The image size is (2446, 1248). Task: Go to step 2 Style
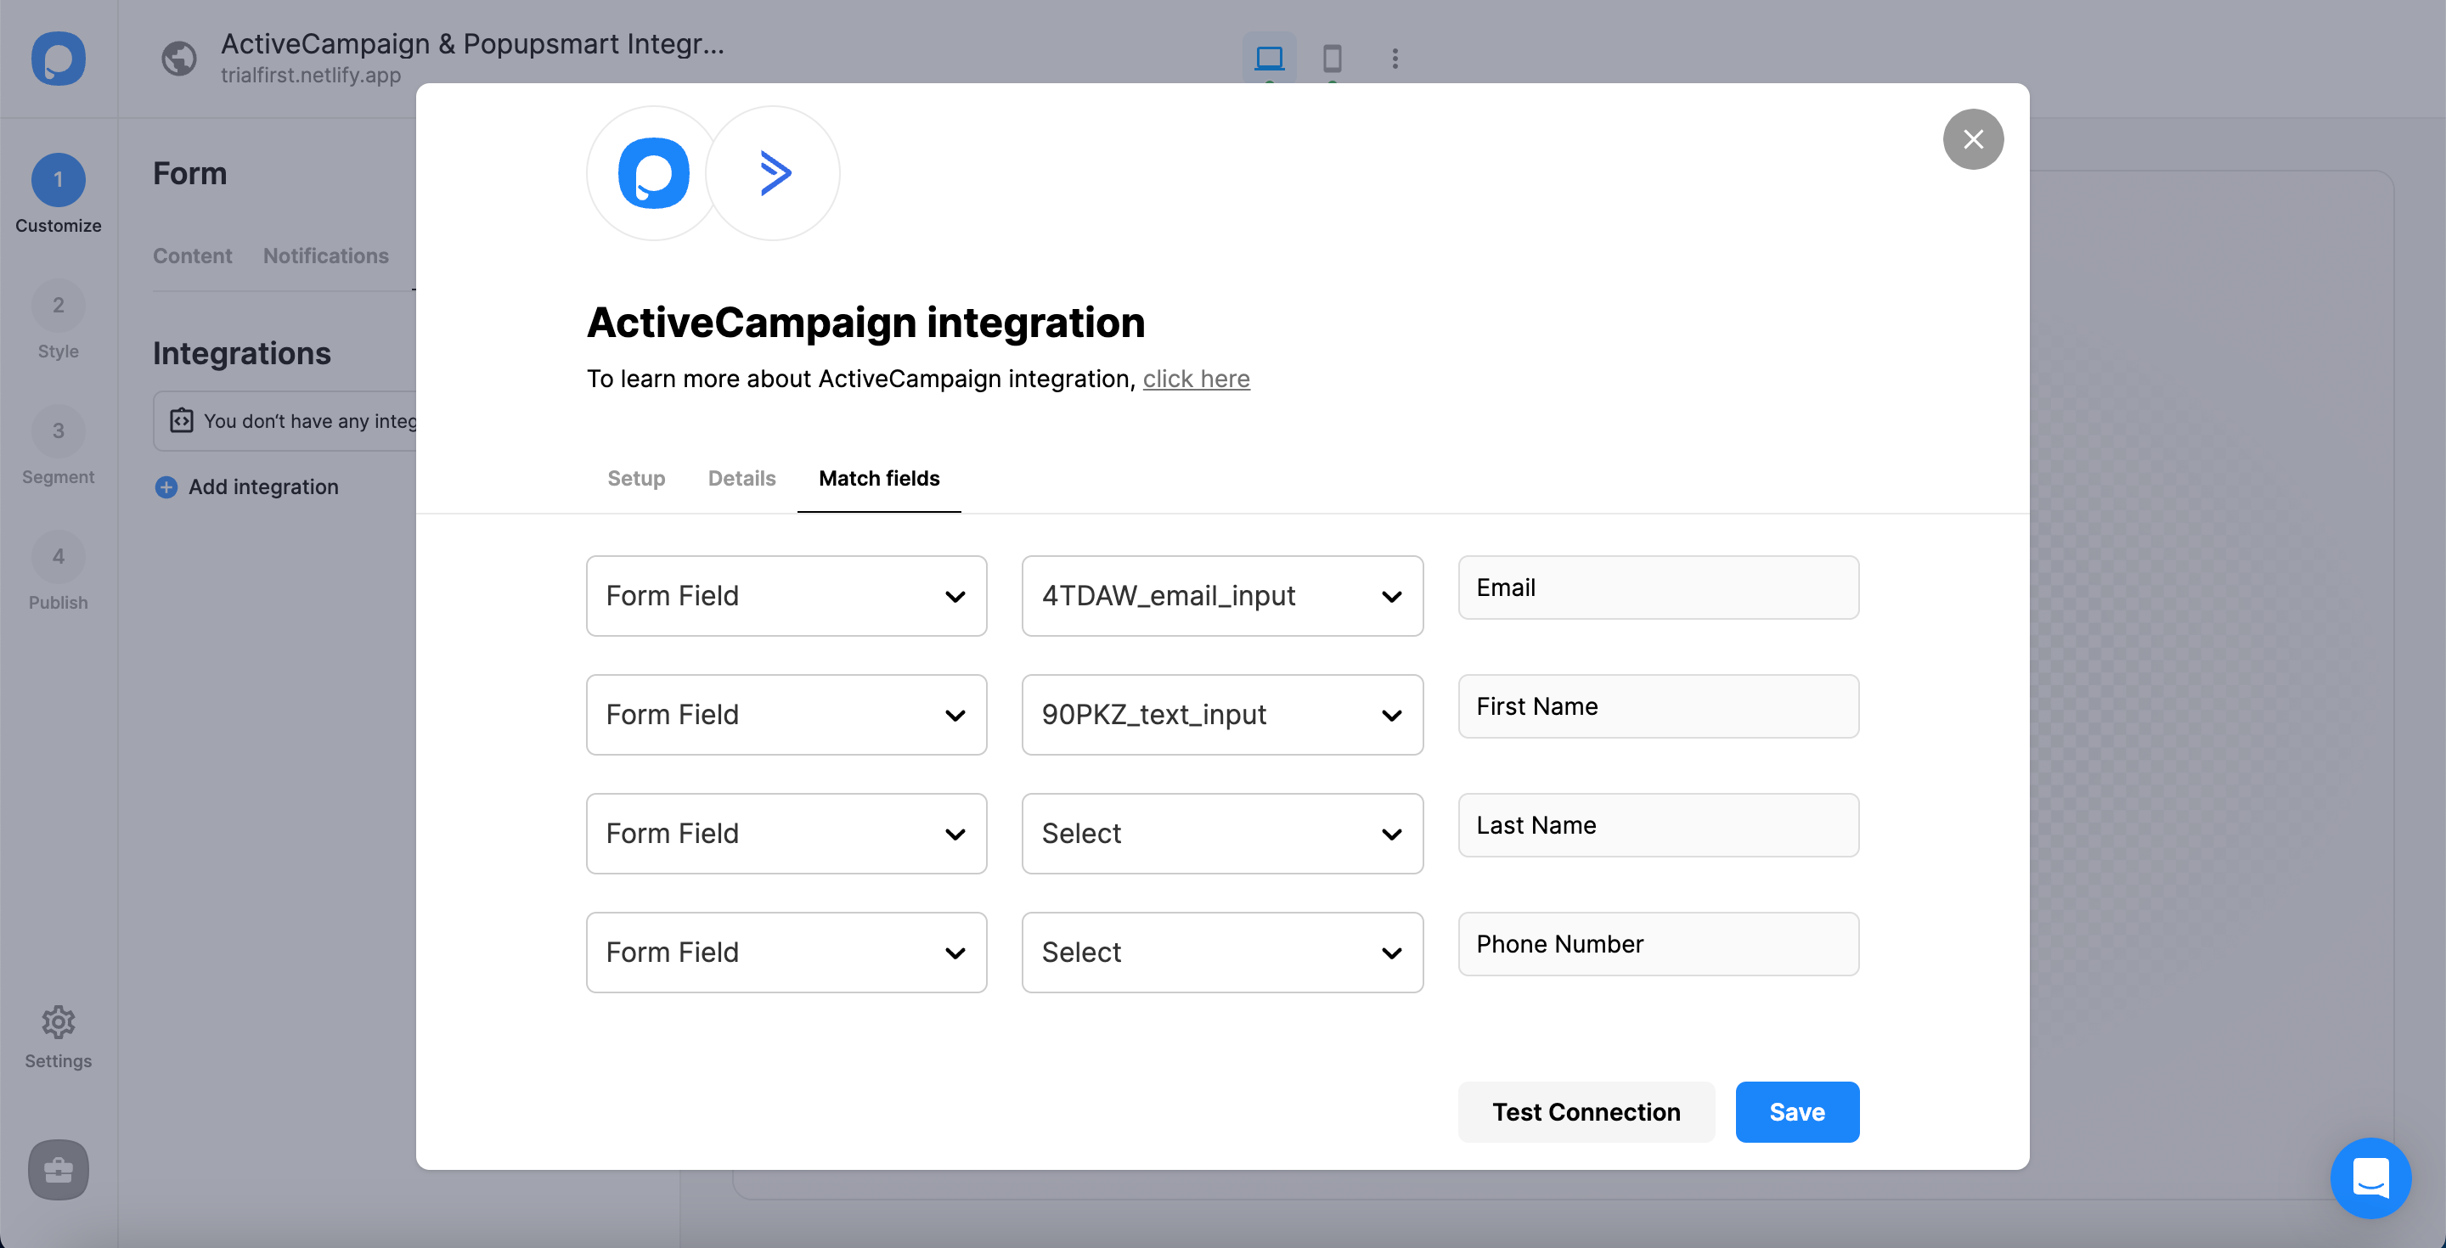point(58,321)
